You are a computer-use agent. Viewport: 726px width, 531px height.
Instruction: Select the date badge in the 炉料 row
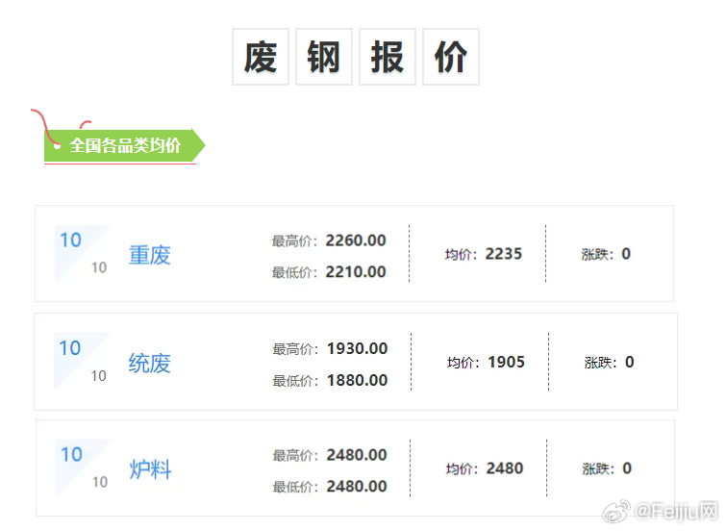click(84, 468)
